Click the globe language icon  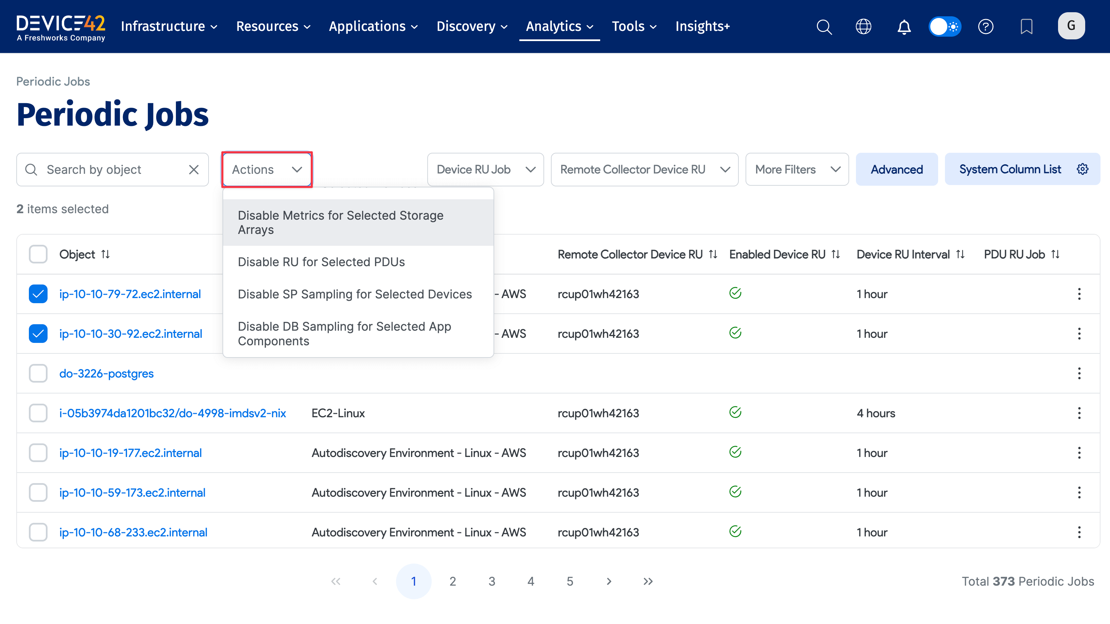[x=863, y=26]
